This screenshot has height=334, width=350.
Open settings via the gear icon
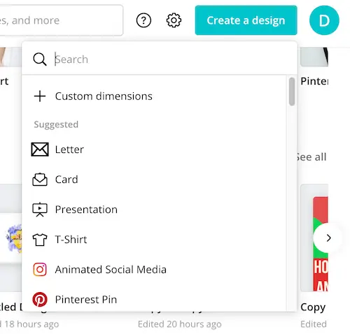point(174,20)
